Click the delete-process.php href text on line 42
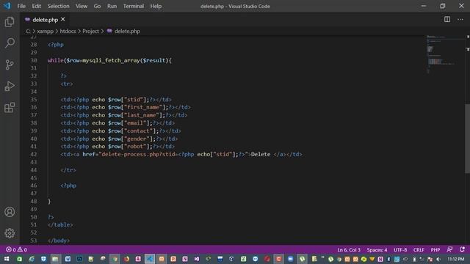Screen dimensions: 470x264 [x=139, y=155]
